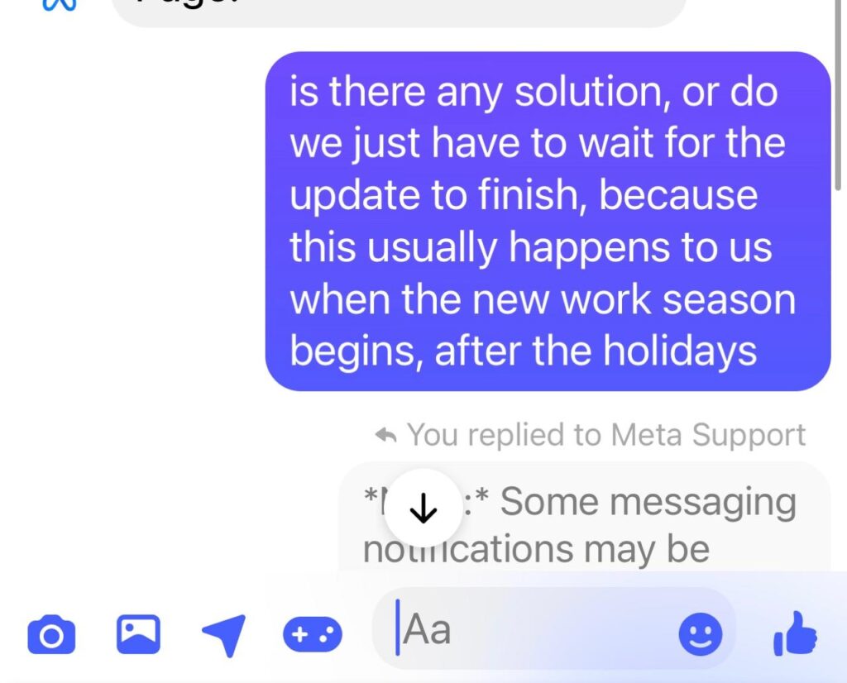This screenshot has width=847, height=683.
Task: Tap the words 'after the holidays' in bubble
Action: point(596,351)
